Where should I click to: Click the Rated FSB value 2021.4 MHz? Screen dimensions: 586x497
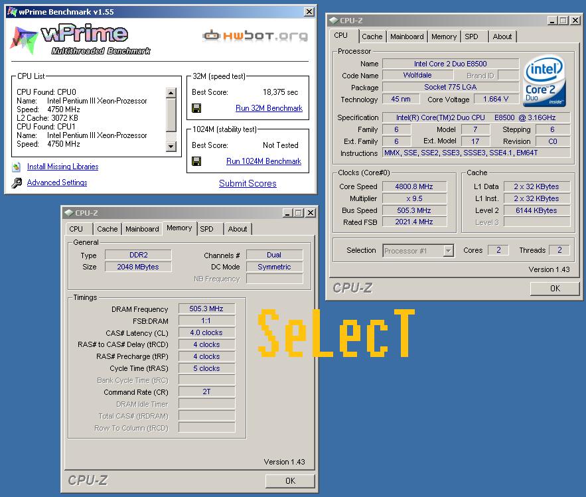[414, 222]
